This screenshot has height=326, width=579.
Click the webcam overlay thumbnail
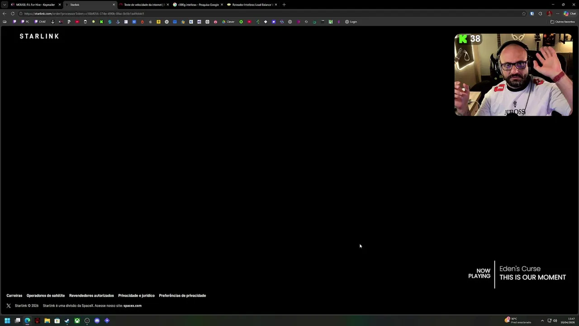point(513,75)
